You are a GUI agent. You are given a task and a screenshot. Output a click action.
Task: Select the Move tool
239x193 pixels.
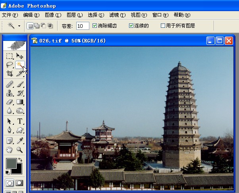click(x=20, y=56)
